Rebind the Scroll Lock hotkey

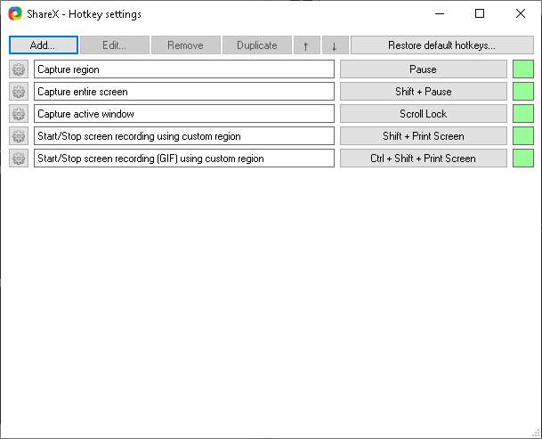tap(423, 114)
